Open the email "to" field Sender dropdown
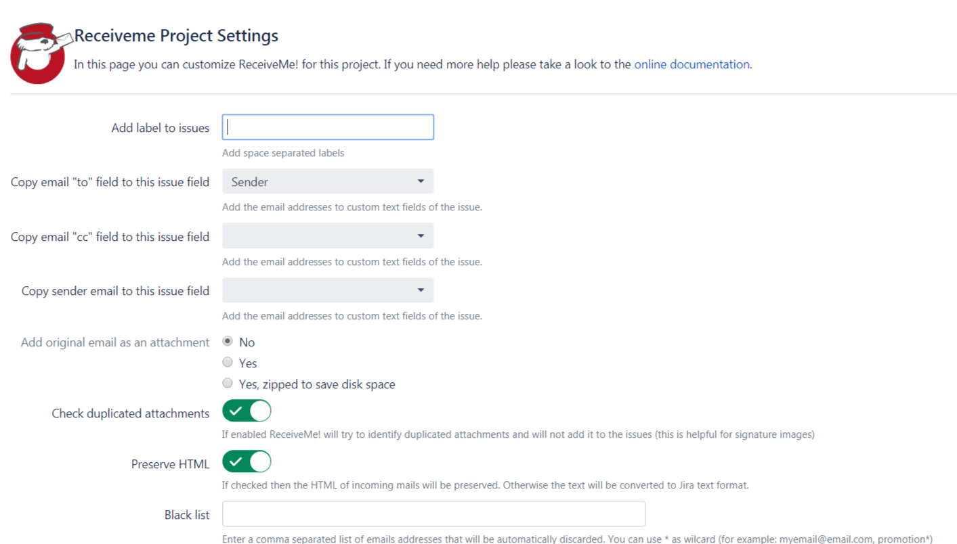The image size is (957, 544). (328, 181)
